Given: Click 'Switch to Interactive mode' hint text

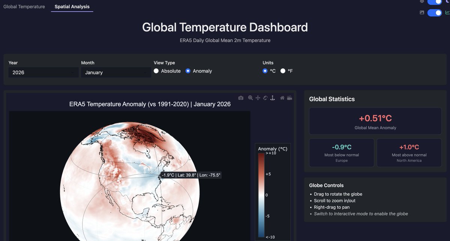Looking at the screenshot, I should click(x=361, y=214).
